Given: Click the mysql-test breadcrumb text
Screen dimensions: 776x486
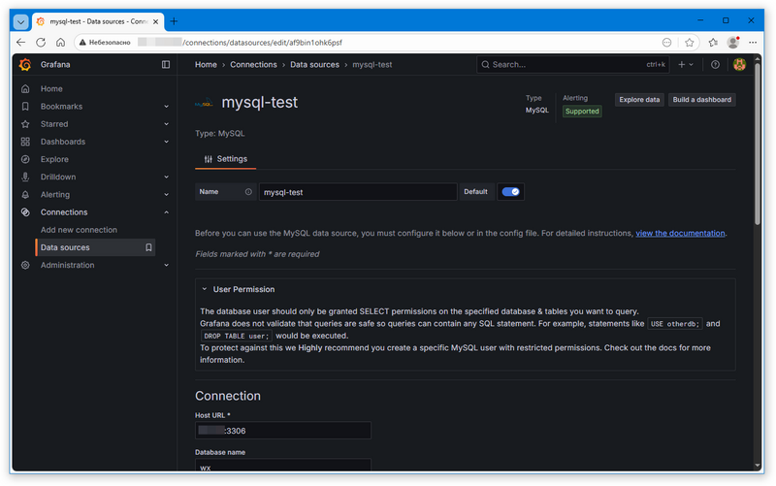Looking at the screenshot, I should 372,65.
